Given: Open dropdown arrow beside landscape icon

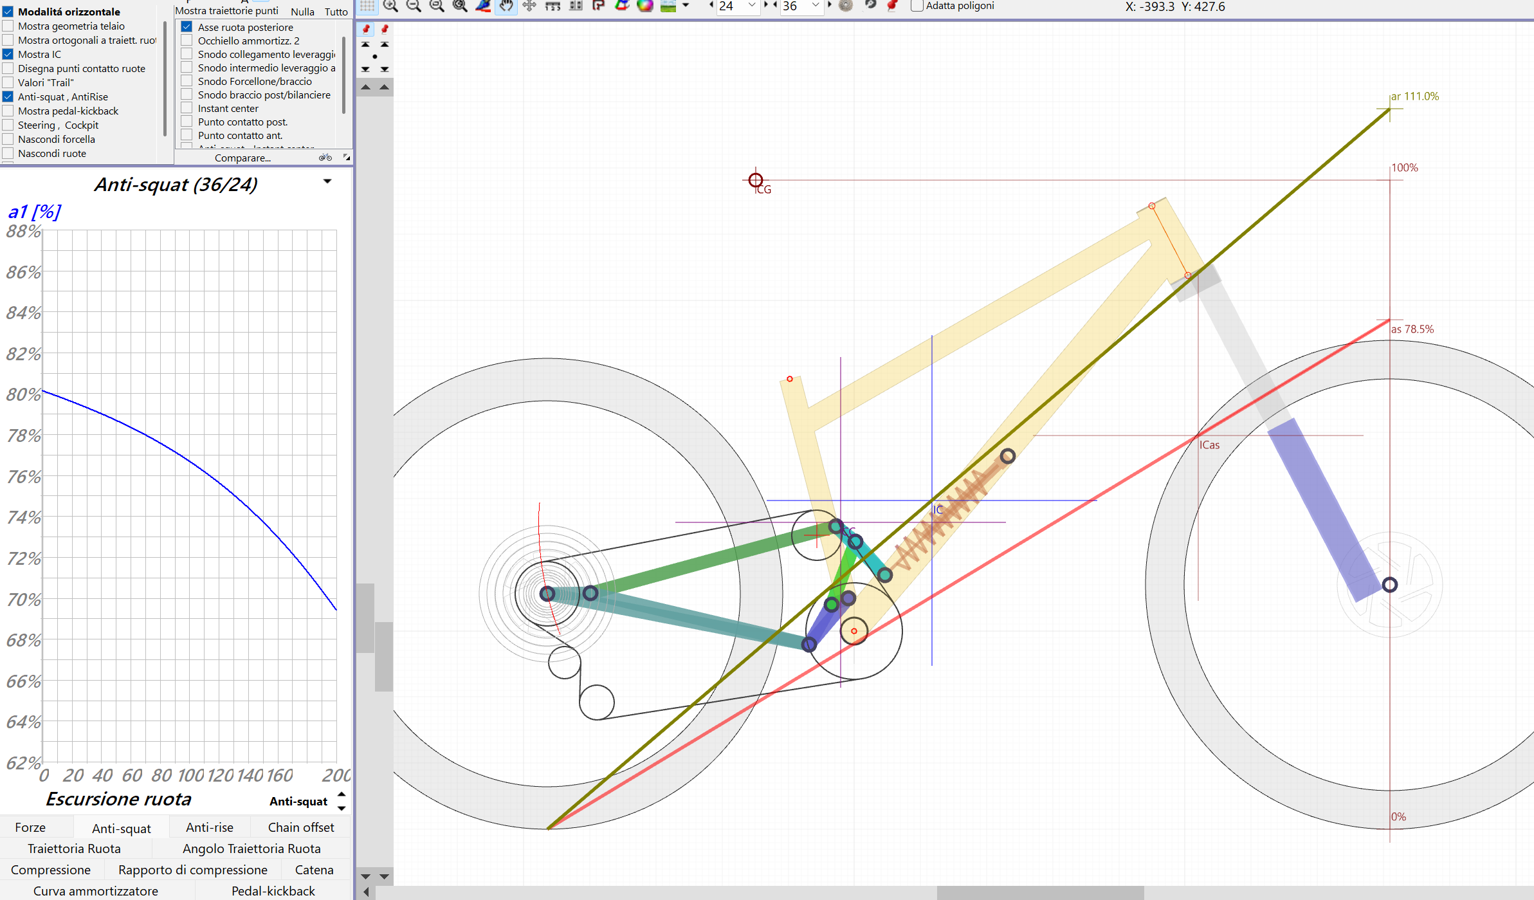Looking at the screenshot, I should click(x=686, y=6).
